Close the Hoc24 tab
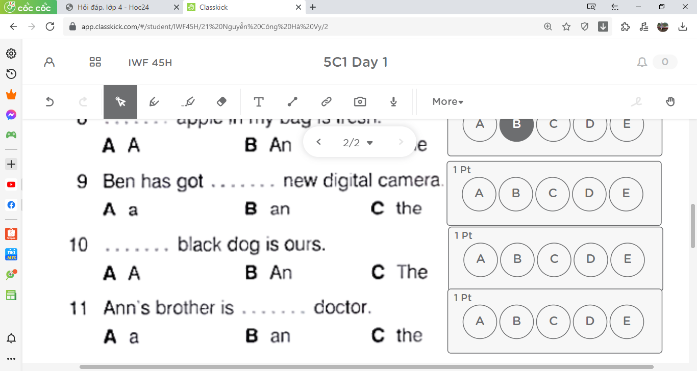The height and width of the screenshot is (371, 697). 176,7
